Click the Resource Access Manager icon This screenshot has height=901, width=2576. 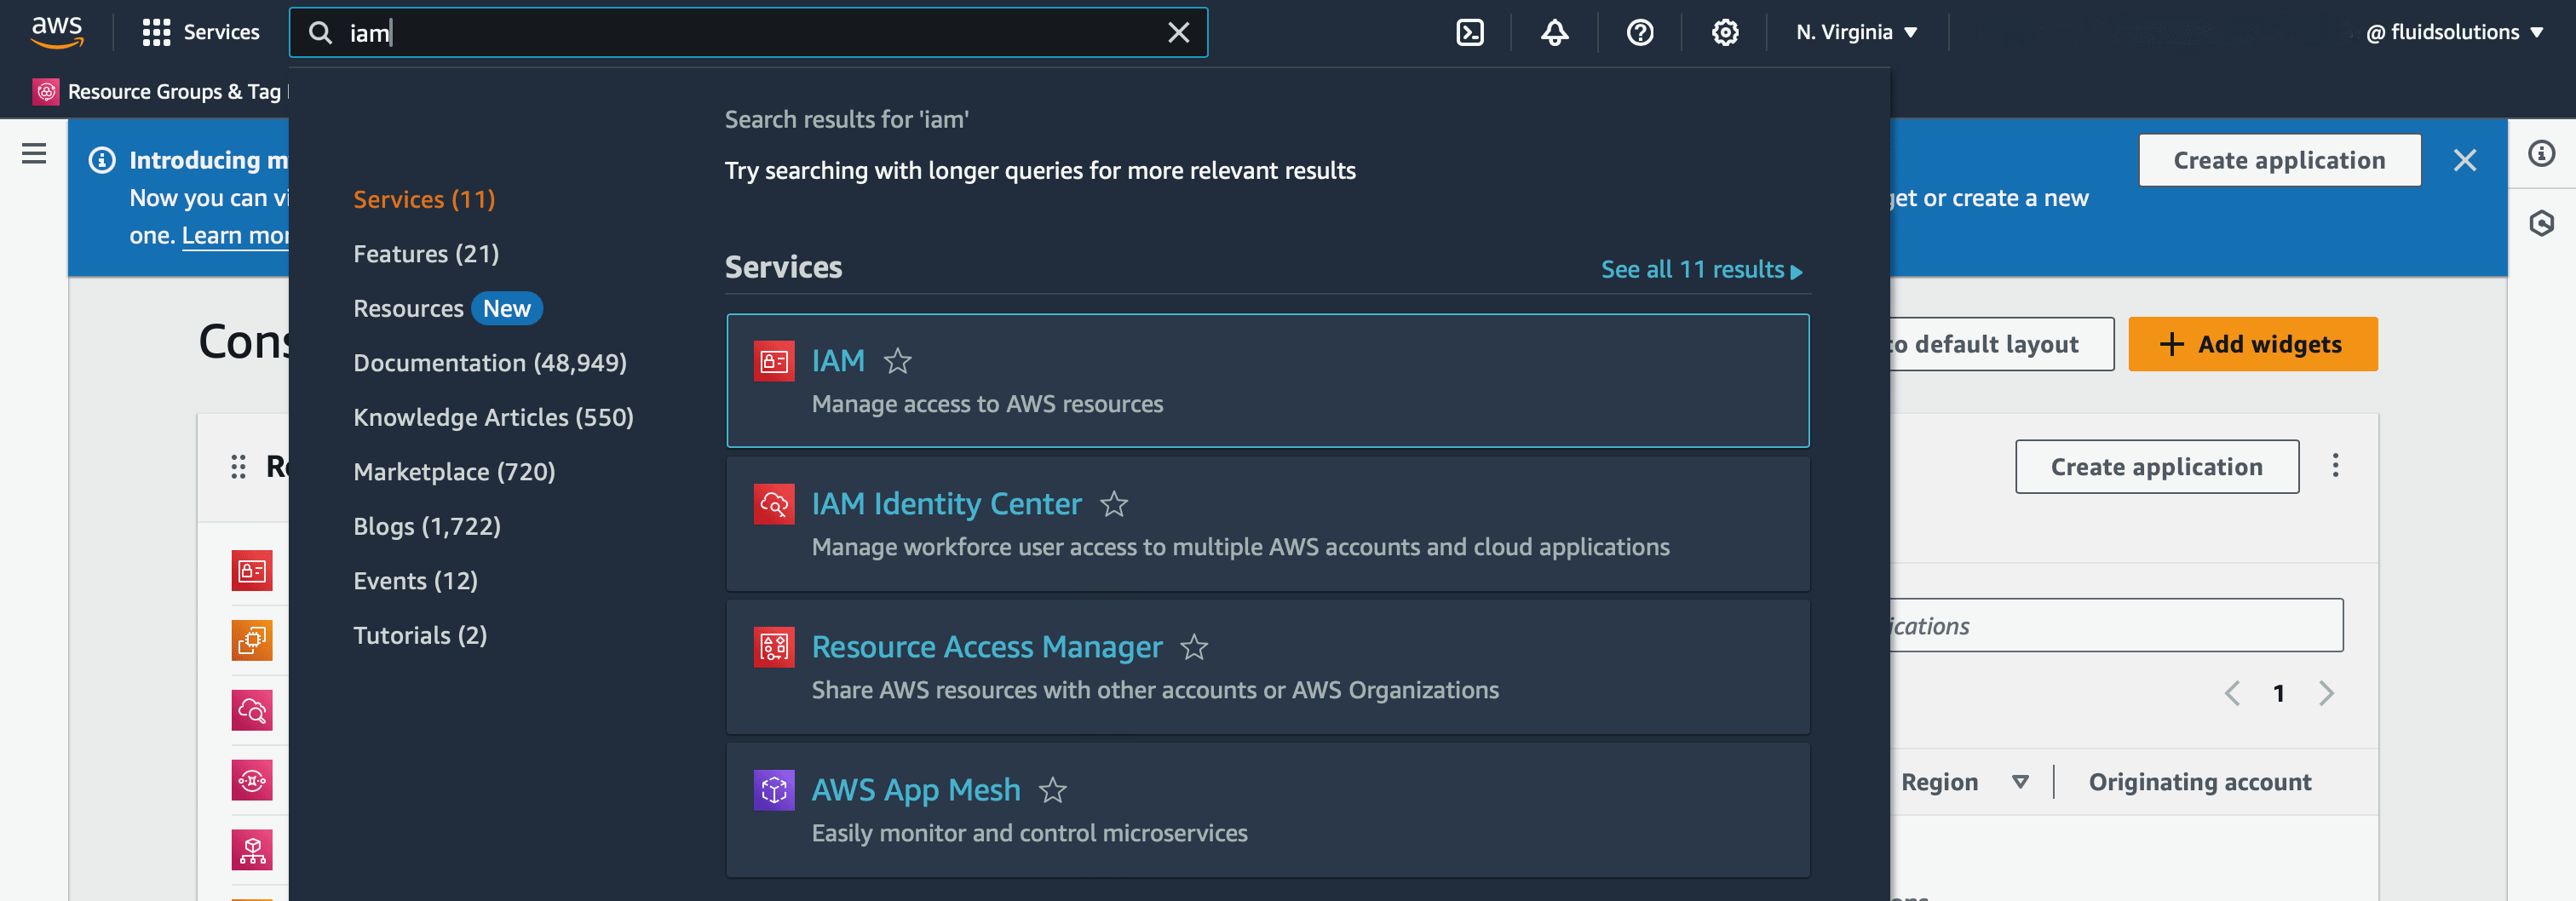pos(773,647)
